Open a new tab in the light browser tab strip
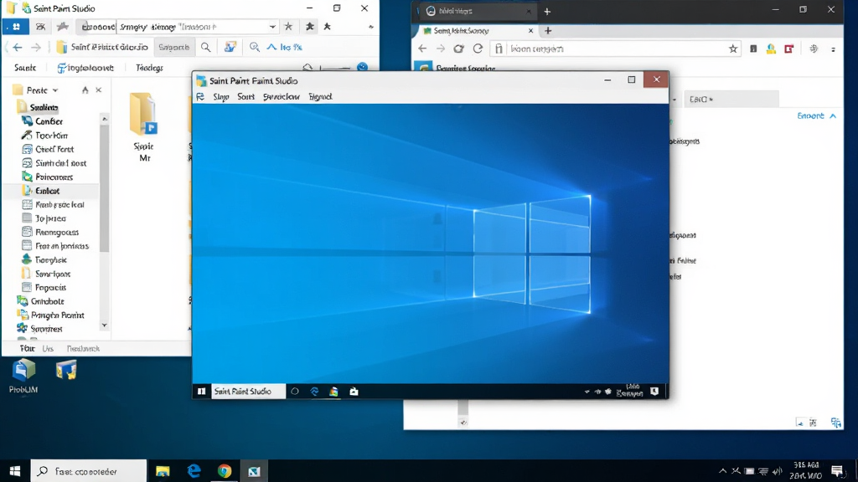The image size is (858, 482). pos(548,31)
